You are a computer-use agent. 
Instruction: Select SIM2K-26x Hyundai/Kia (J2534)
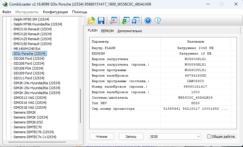[37, 93]
